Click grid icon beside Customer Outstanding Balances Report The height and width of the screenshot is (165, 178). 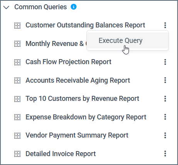tap(17, 26)
